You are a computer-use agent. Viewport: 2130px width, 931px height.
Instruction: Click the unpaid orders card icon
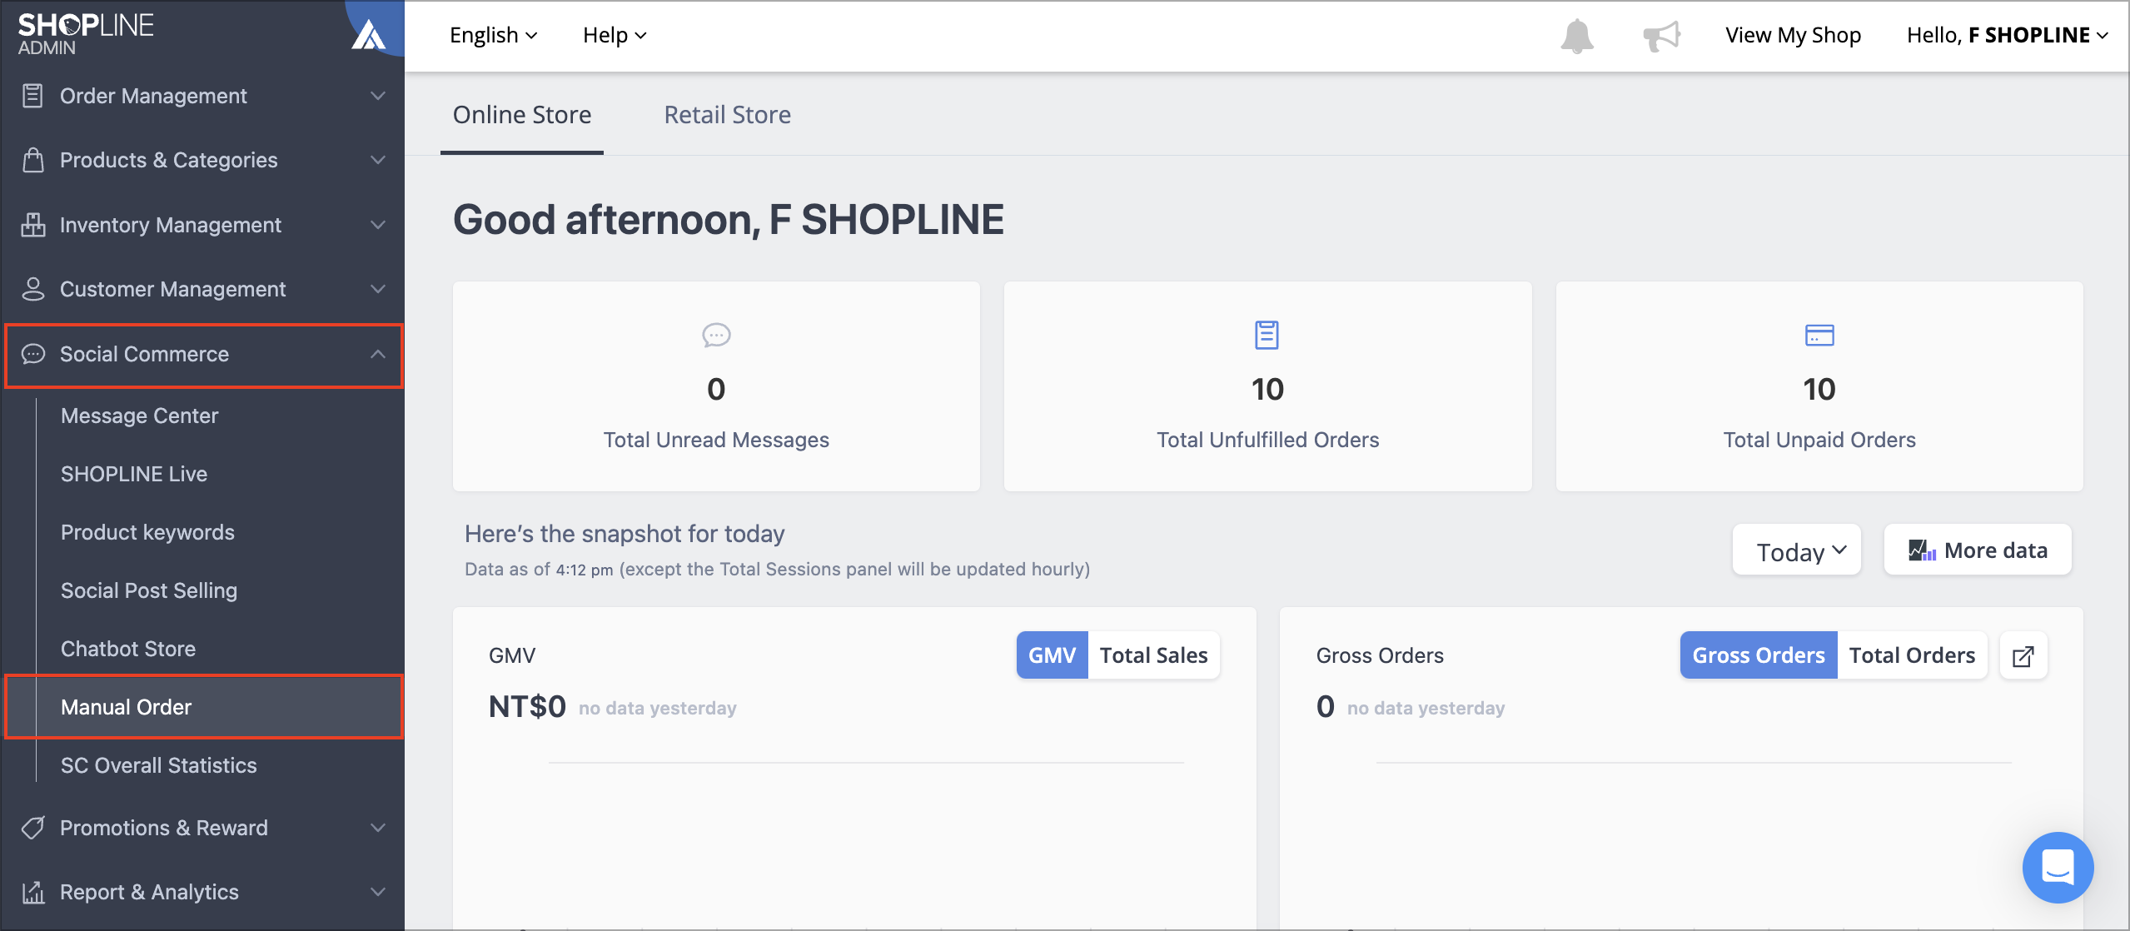pos(1819,335)
